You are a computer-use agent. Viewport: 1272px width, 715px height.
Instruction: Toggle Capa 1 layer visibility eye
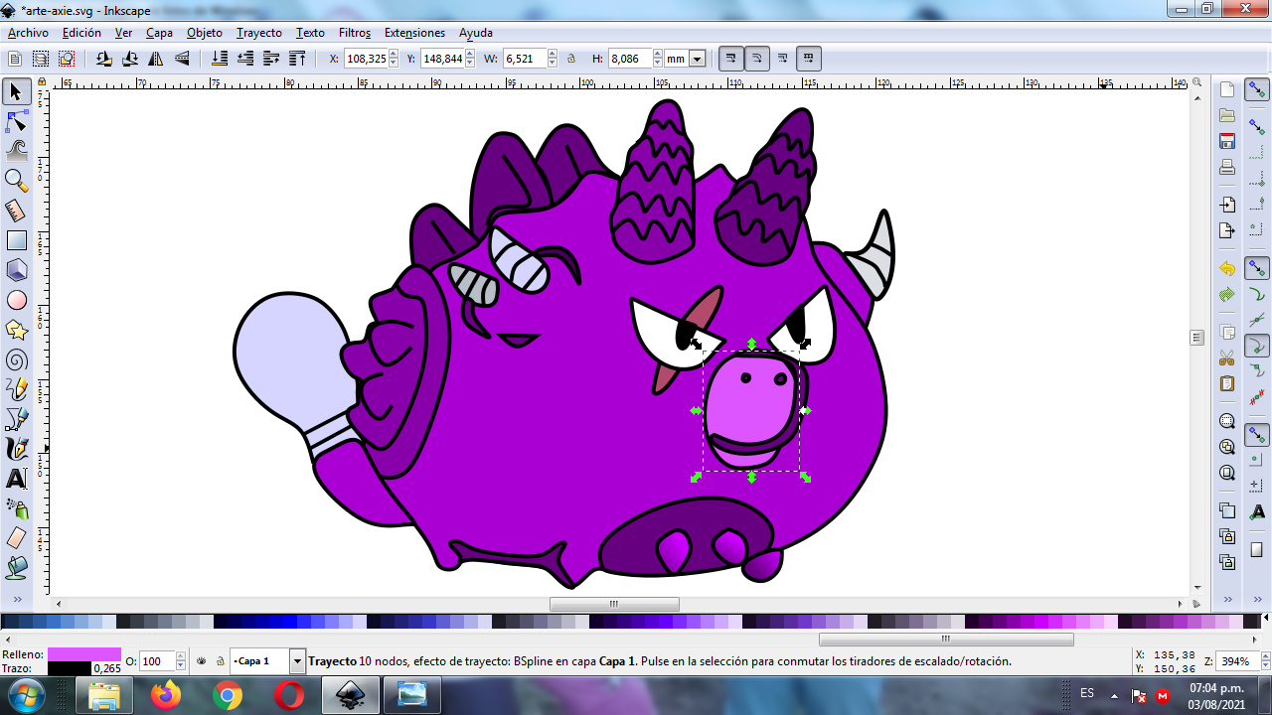pyautogui.click(x=202, y=660)
